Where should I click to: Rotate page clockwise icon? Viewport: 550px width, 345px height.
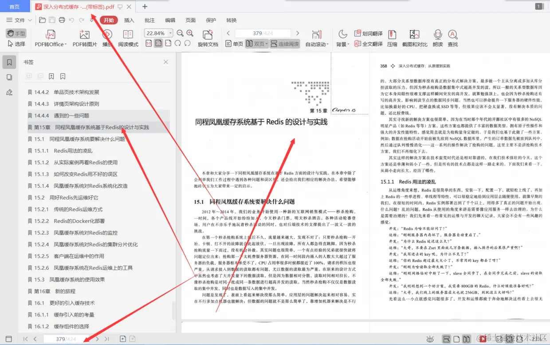pos(178,43)
